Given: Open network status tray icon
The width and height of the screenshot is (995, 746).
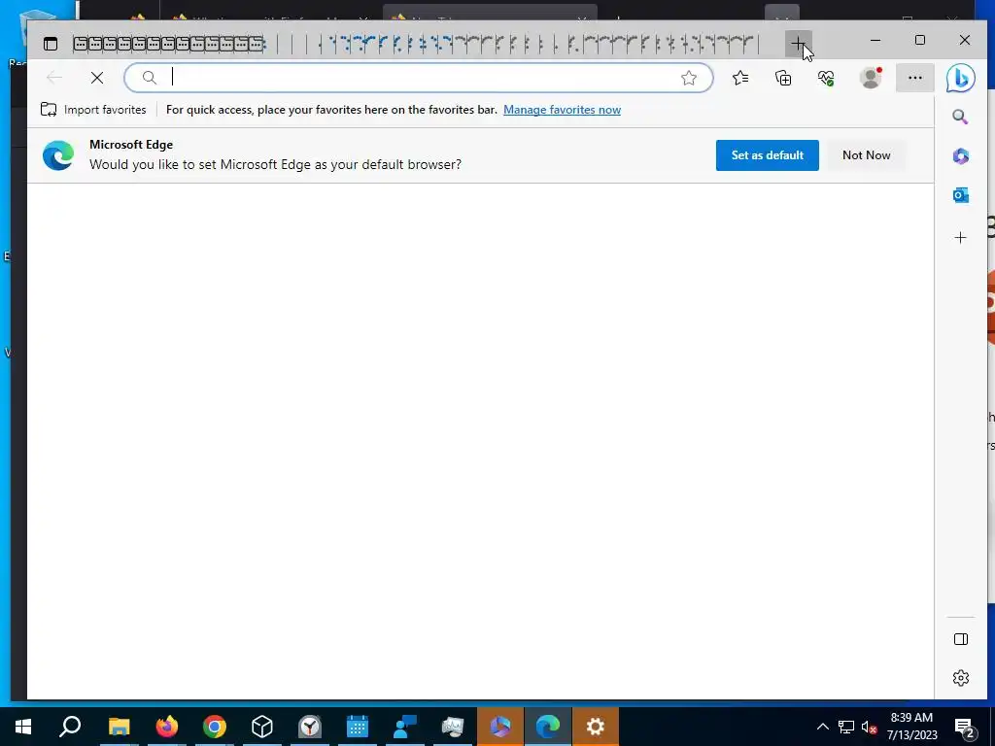Looking at the screenshot, I should pos(846,727).
